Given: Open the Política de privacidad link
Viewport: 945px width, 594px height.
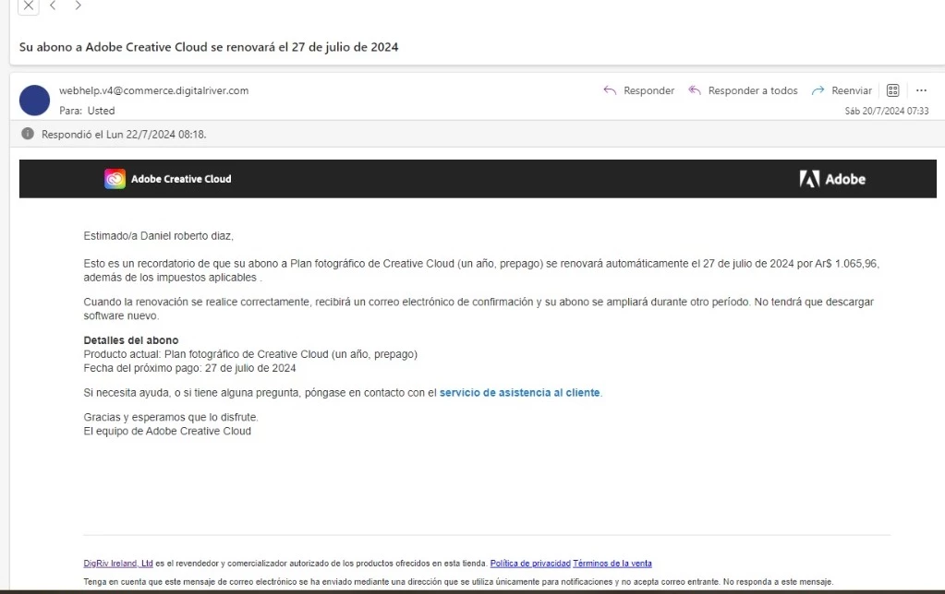Looking at the screenshot, I should pyautogui.click(x=530, y=564).
